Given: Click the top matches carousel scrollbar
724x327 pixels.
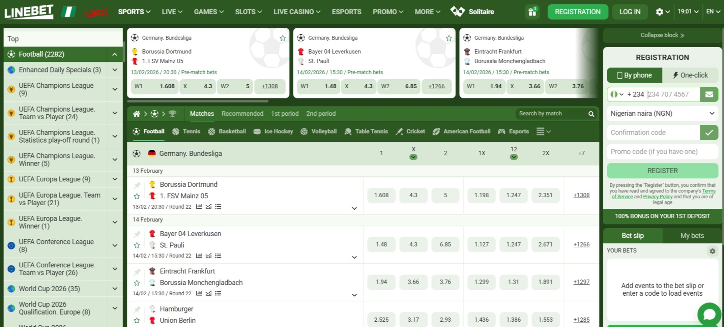Looking at the screenshot, I should tap(198, 101).
